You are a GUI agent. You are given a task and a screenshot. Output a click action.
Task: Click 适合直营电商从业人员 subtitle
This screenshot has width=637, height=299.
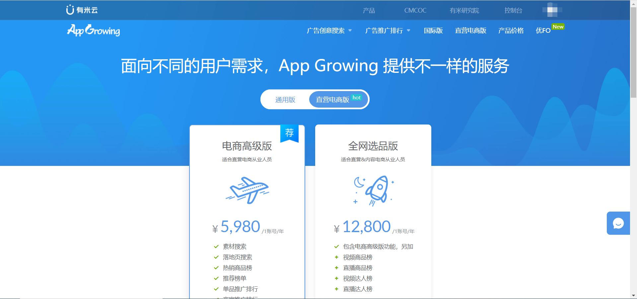[x=247, y=160]
